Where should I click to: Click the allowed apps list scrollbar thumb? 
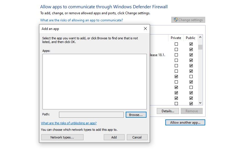click(200, 47)
